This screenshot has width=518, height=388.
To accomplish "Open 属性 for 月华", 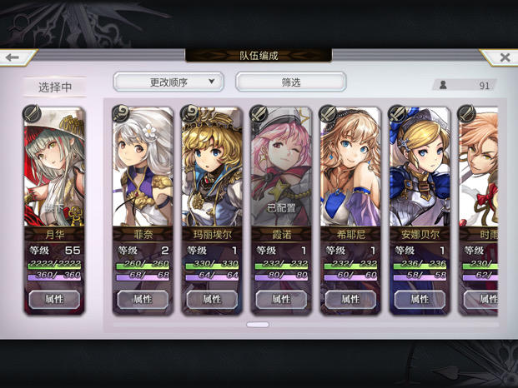I will (54, 299).
